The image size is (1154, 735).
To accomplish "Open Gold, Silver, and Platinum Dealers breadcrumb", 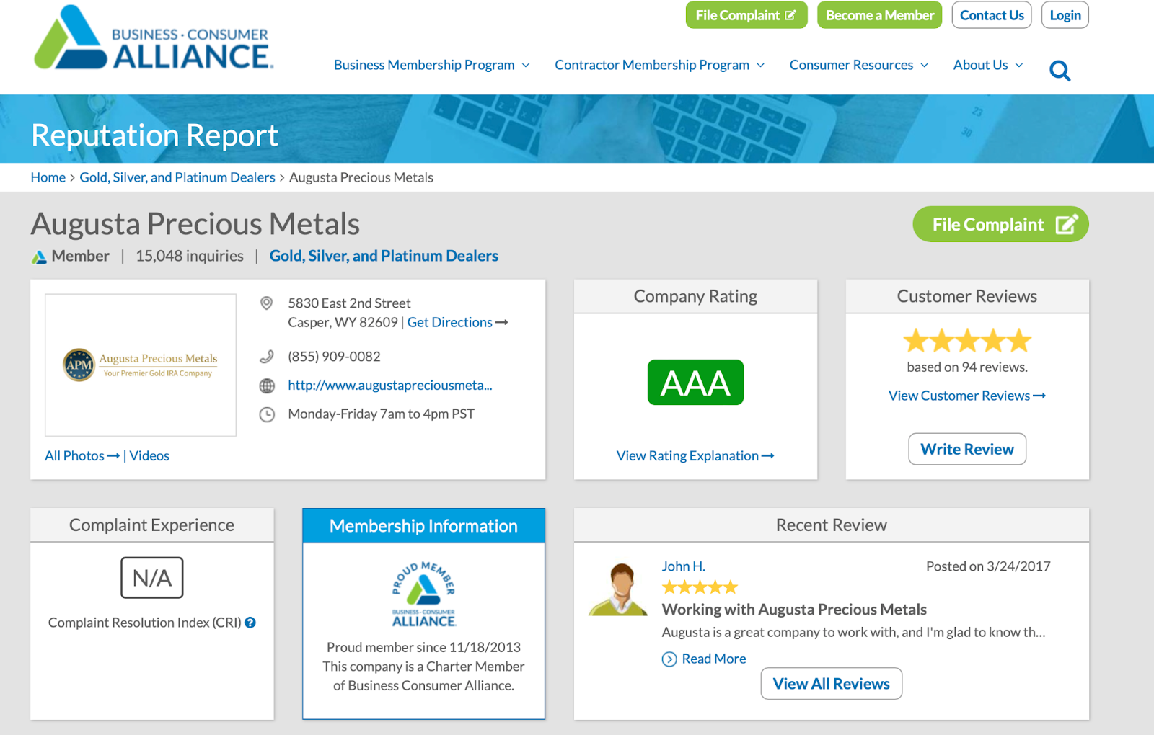I will pyautogui.click(x=177, y=177).
